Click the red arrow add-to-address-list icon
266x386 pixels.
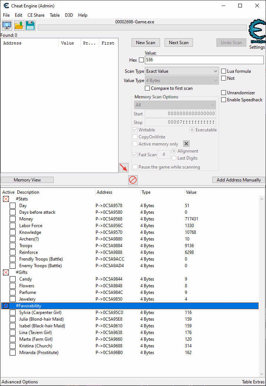click(x=123, y=168)
